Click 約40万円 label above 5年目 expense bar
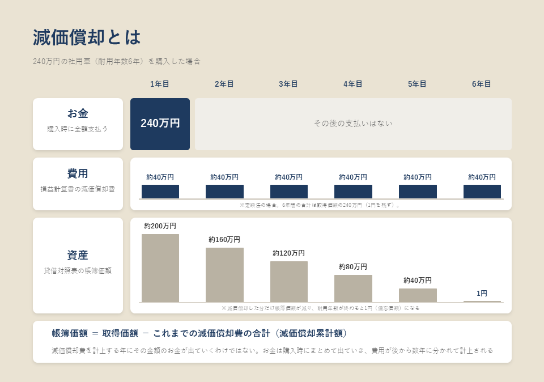This screenshot has height=382, width=544. pos(418,177)
